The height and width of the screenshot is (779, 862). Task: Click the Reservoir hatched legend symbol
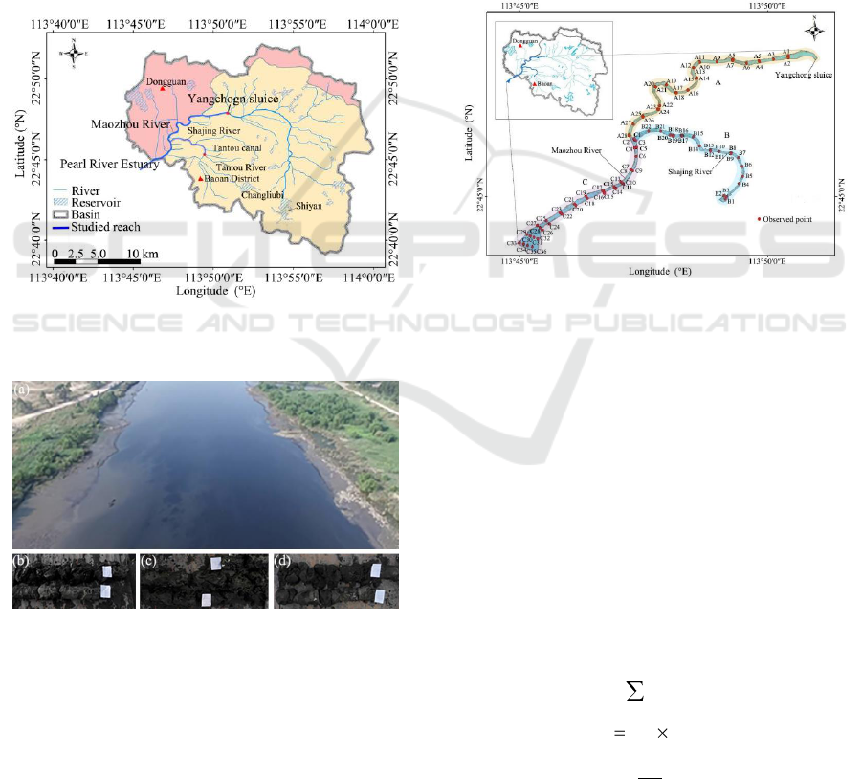pos(67,202)
